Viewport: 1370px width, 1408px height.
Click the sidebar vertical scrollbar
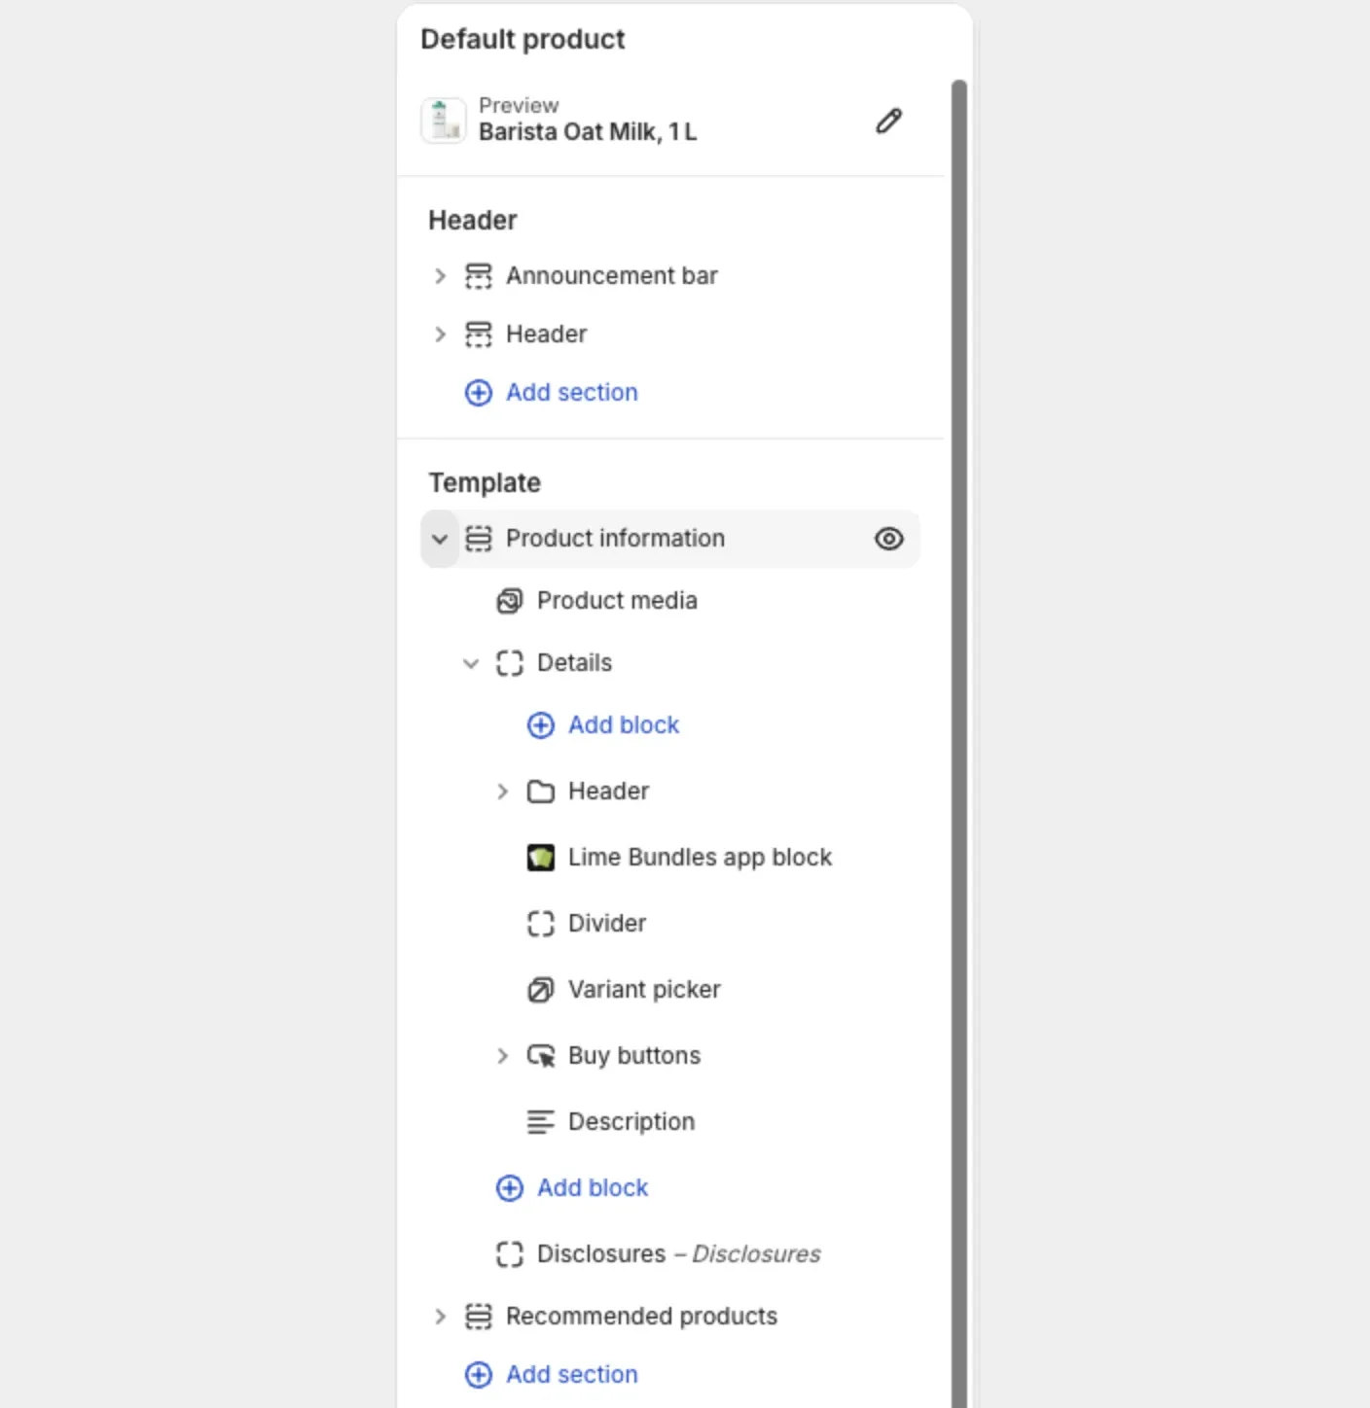click(x=958, y=744)
